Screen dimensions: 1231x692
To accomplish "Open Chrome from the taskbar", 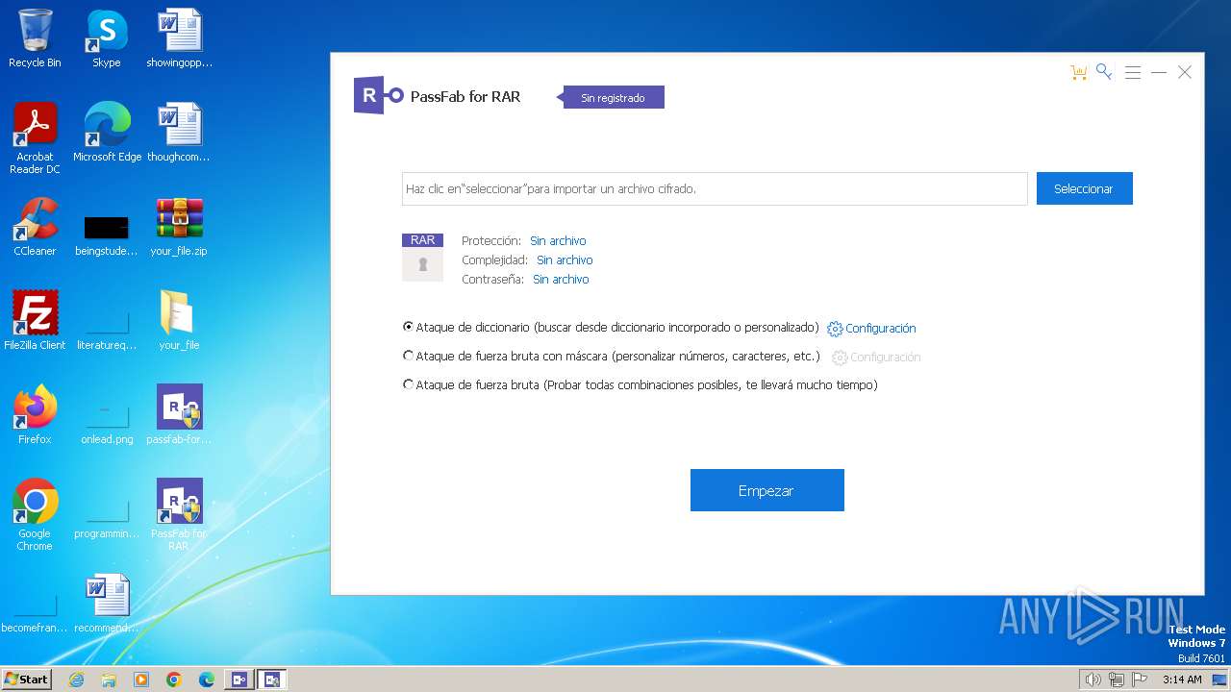I will 174,680.
